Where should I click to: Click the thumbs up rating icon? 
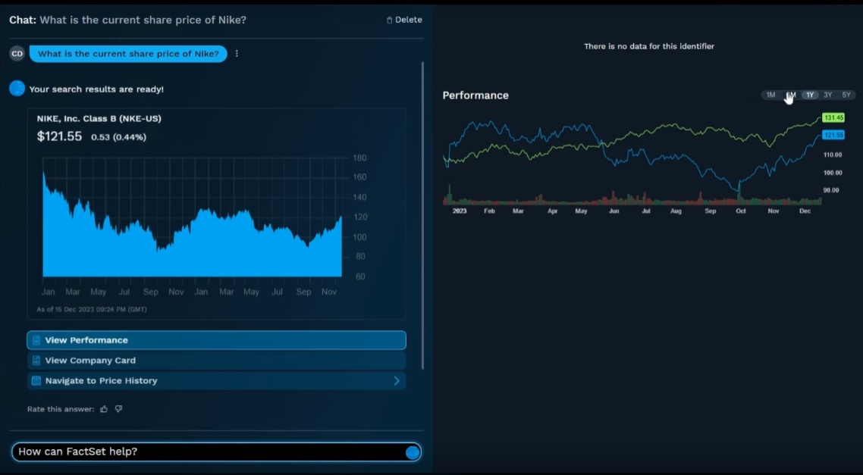pyautogui.click(x=104, y=409)
